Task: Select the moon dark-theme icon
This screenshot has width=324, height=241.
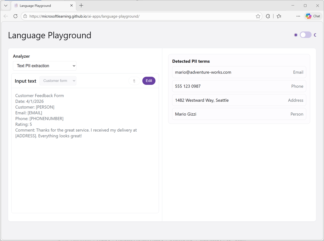Action: pos(315,35)
